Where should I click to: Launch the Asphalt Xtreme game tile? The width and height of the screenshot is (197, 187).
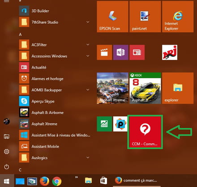pos(112,88)
